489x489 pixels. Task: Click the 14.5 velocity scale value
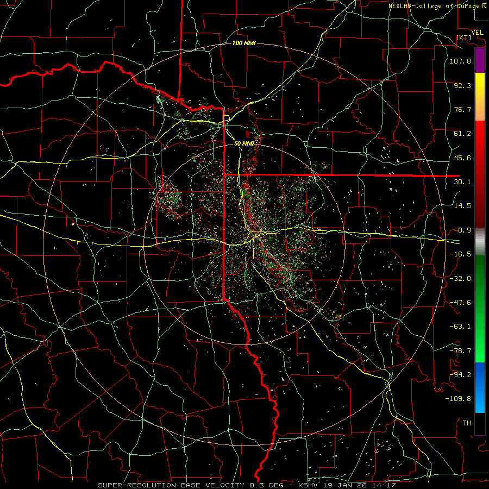point(462,206)
